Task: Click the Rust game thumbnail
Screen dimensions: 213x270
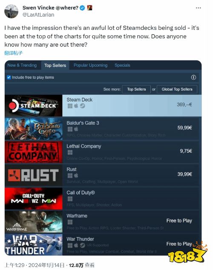Action: (34, 175)
